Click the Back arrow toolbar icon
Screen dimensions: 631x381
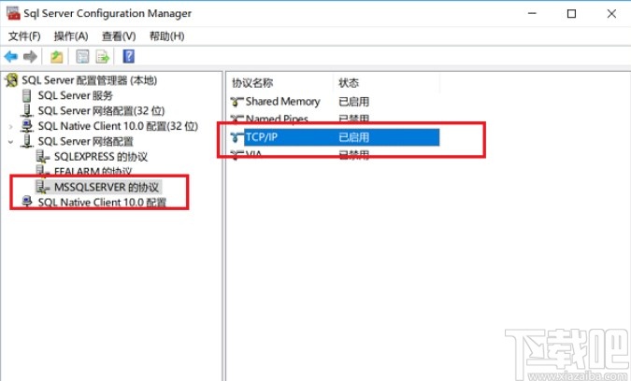11,56
